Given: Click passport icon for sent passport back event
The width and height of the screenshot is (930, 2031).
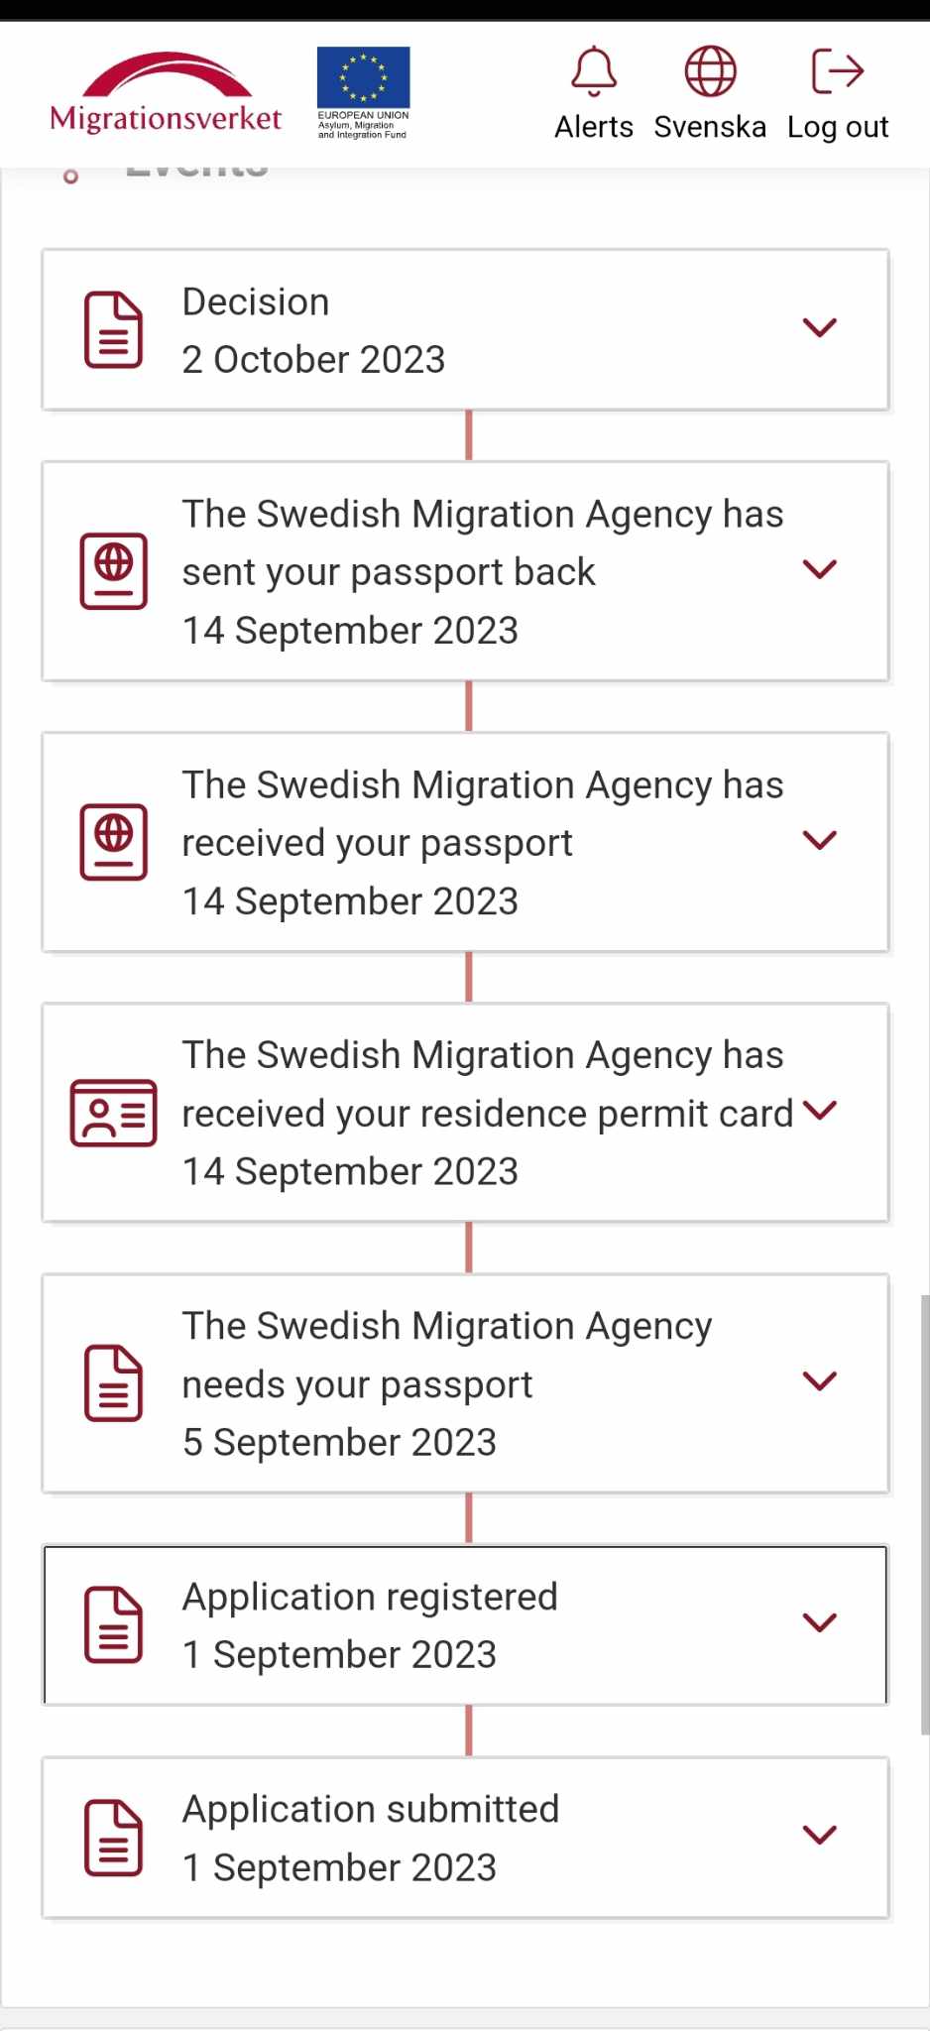Looking at the screenshot, I should (114, 571).
